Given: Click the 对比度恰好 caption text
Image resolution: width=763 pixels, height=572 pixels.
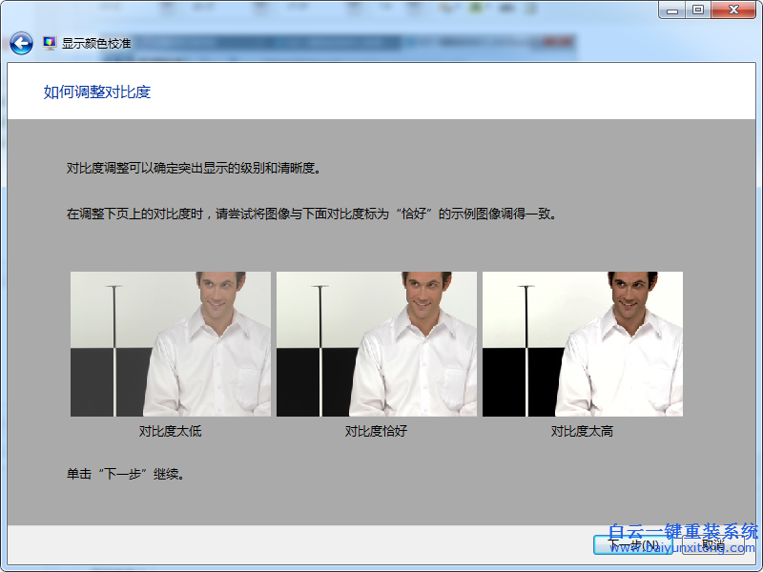Looking at the screenshot, I should (x=376, y=431).
